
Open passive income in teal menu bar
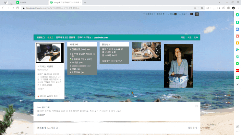pyautogui.click(x=101, y=37)
